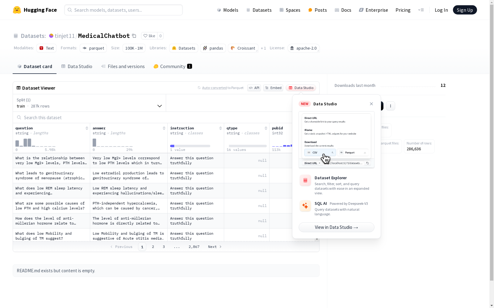The width and height of the screenshot is (494, 308).
Task: Show the +1 more libraries
Action: click(263, 48)
